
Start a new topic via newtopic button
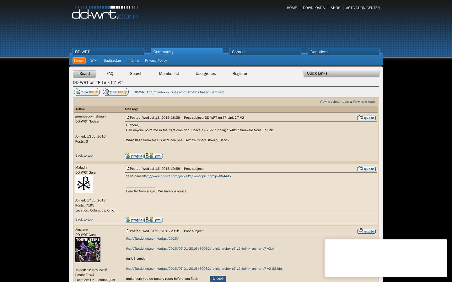(x=87, y=92)
